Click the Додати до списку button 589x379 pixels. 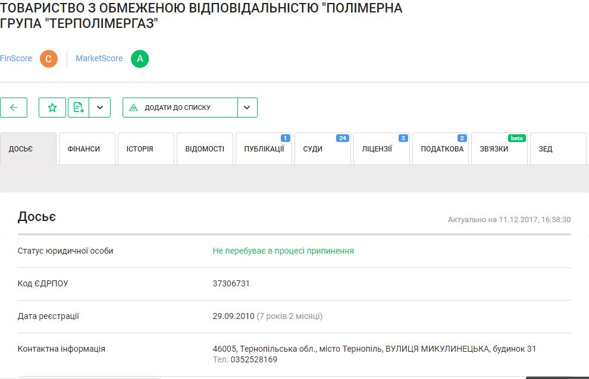pyautogui.click(x=180, y=108)
